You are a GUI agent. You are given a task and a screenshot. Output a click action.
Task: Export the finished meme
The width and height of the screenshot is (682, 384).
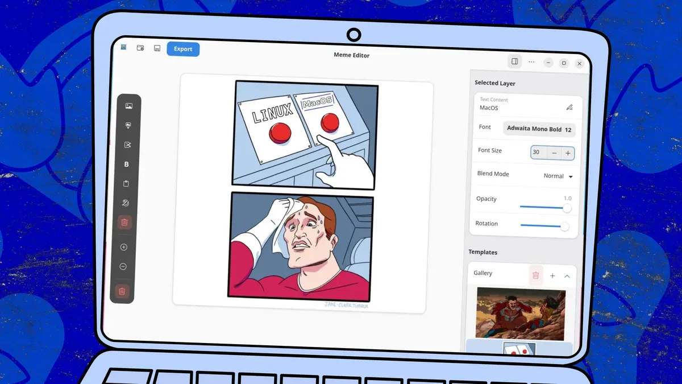(183, 49)
